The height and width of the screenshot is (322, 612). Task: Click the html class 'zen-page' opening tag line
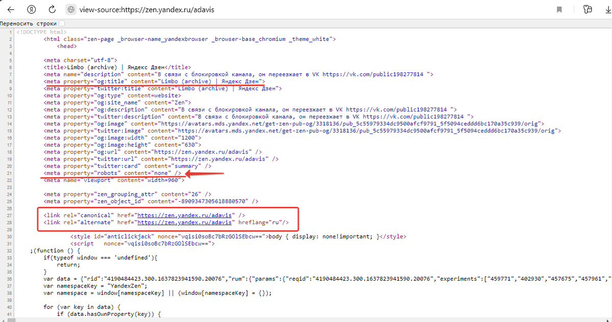click(189, 39)
